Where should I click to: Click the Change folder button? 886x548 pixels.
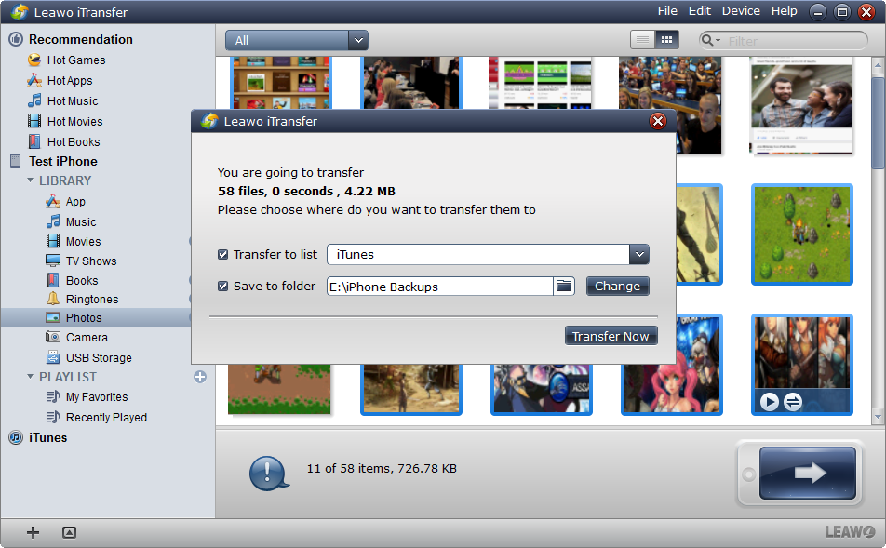pyautogui.click(x=617, y=286)
